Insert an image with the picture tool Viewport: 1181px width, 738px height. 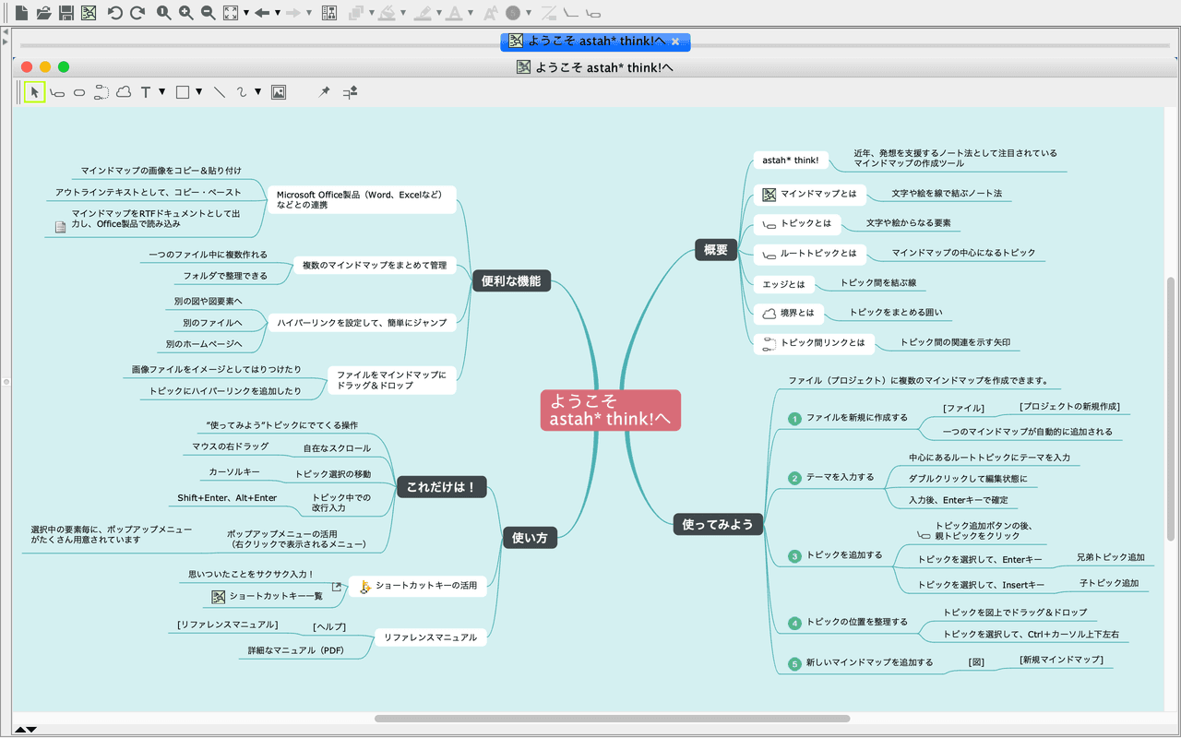click(279, 92)
